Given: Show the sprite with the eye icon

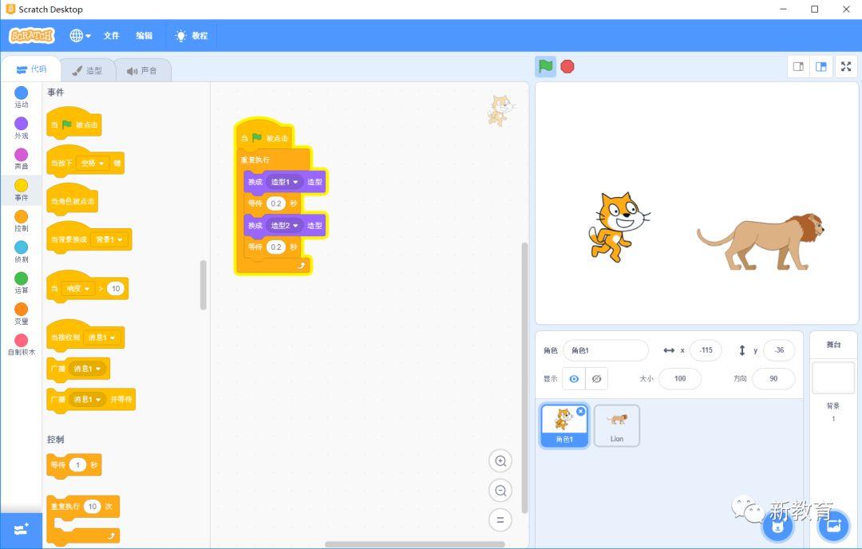Looking at the screenshot, I should (x=574, y=379).
